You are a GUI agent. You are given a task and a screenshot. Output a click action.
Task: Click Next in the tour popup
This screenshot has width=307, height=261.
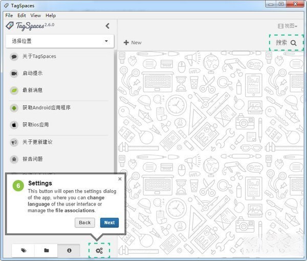pyautogui.click(x=109, y=223)
